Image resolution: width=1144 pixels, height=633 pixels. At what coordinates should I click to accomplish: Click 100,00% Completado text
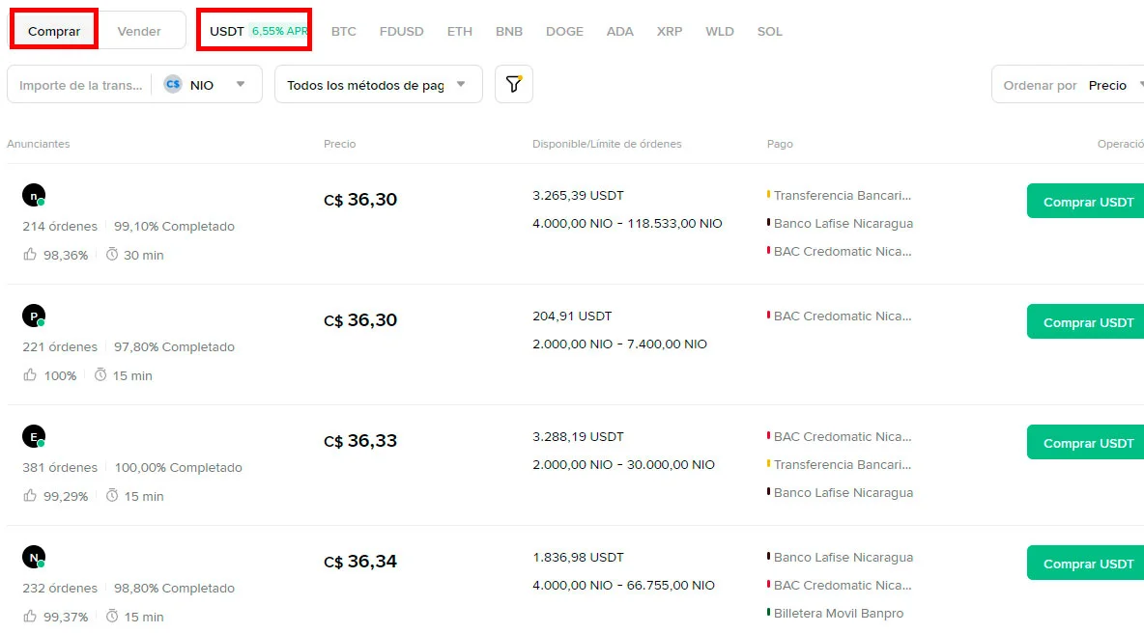178,468
